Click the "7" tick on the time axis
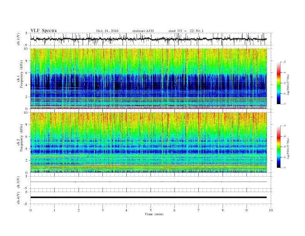The width and height of the screenshot is (305, 236). [x=199, y=210]
